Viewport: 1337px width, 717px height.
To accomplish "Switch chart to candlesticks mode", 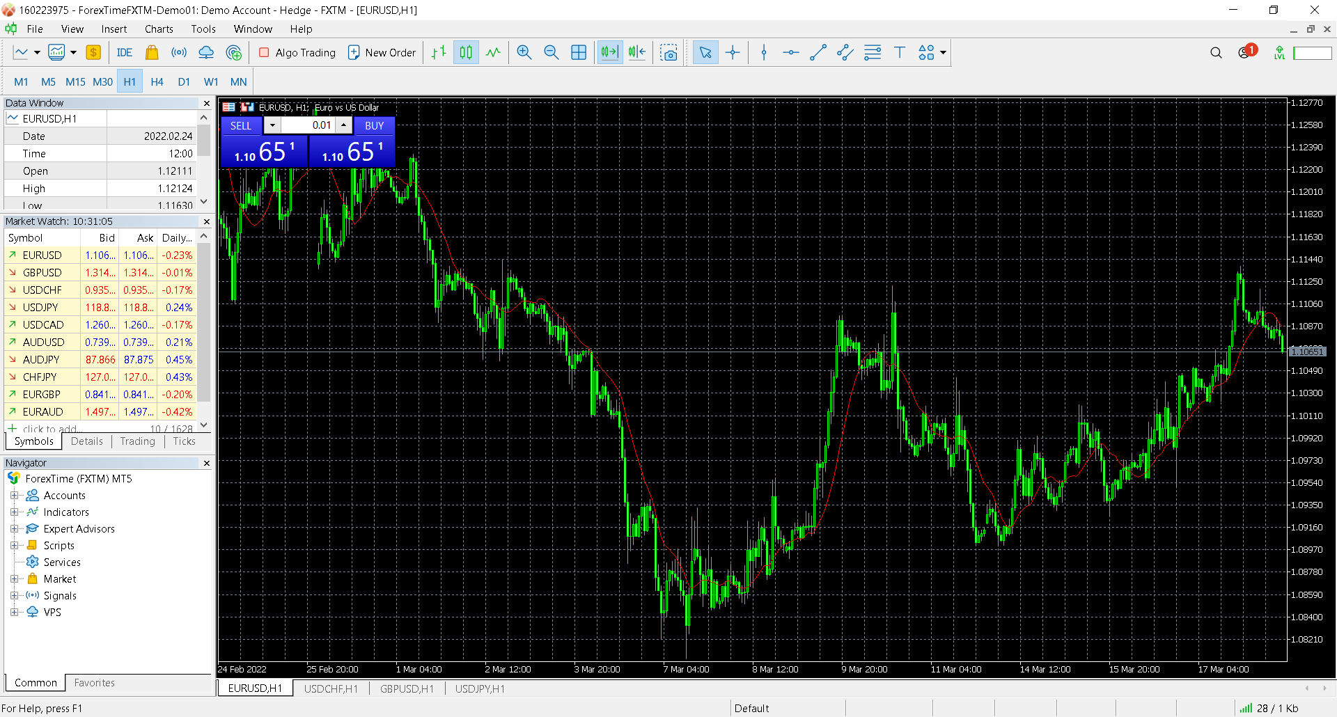I will [466, 52].
